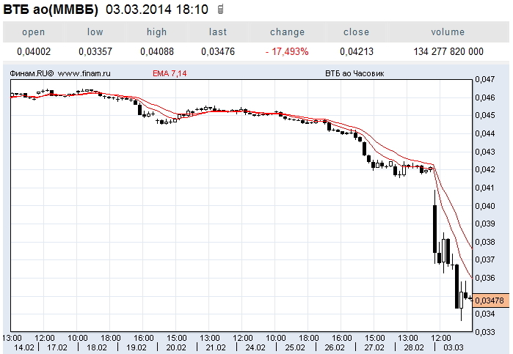Viewport: 513px width, 354px height.
Task: Click the 26.02 date label on time axis
Action: [335, 348]
